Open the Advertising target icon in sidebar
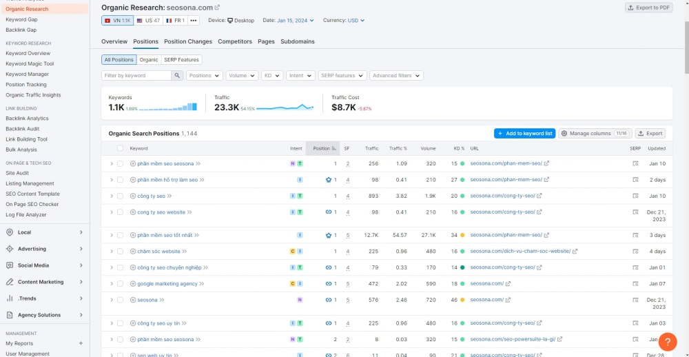689x357 pixels. (x=10, y=249)
